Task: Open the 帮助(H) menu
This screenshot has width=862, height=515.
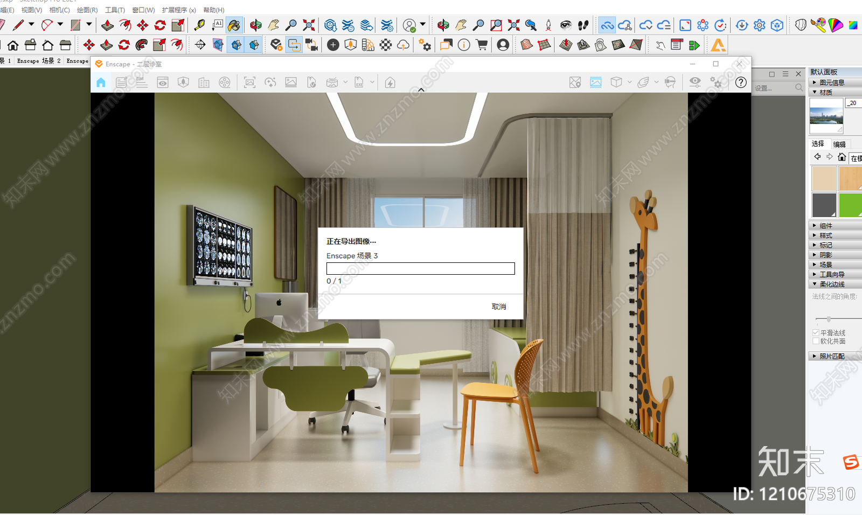Action: (214, 10)
